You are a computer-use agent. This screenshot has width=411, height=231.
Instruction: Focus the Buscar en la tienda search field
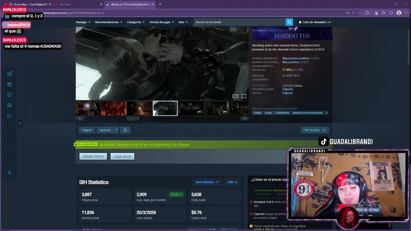tap(240, 22)
